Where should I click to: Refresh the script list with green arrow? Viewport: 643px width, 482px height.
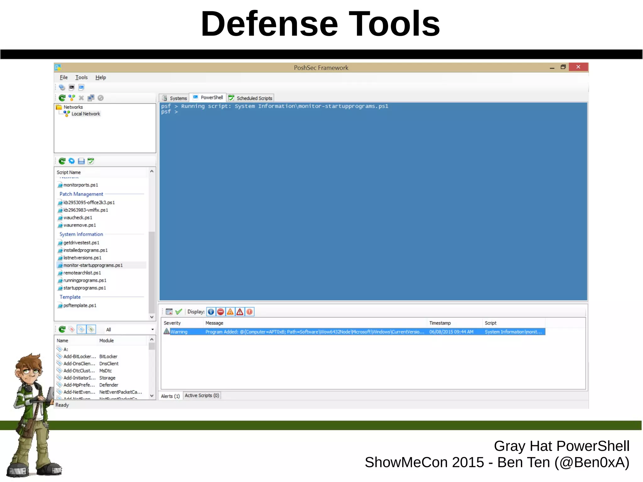click(62, 161)
